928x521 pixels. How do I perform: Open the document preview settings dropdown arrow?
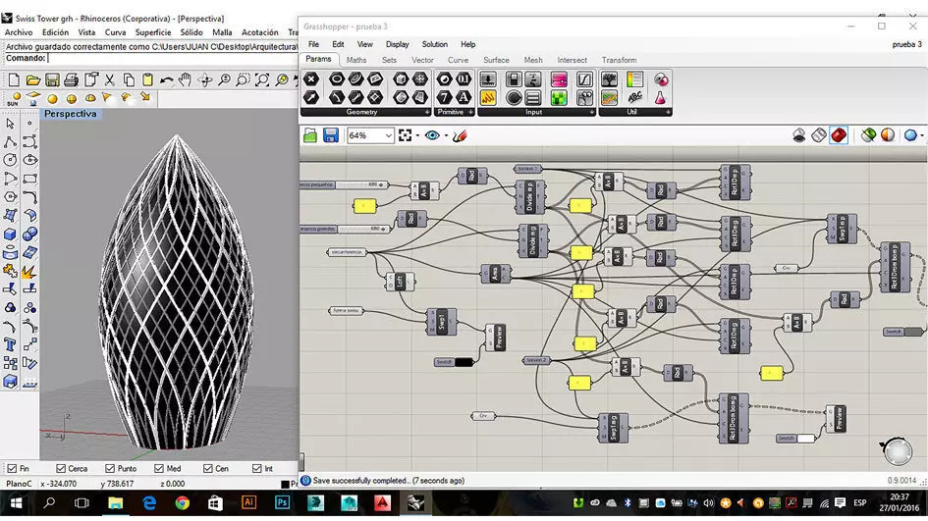tap(922, 136)
